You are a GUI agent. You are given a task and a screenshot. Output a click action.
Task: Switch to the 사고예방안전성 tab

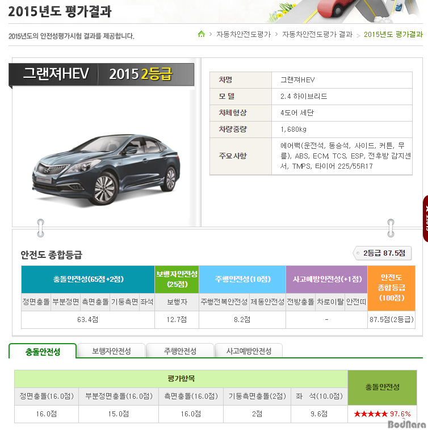point(249,351)
